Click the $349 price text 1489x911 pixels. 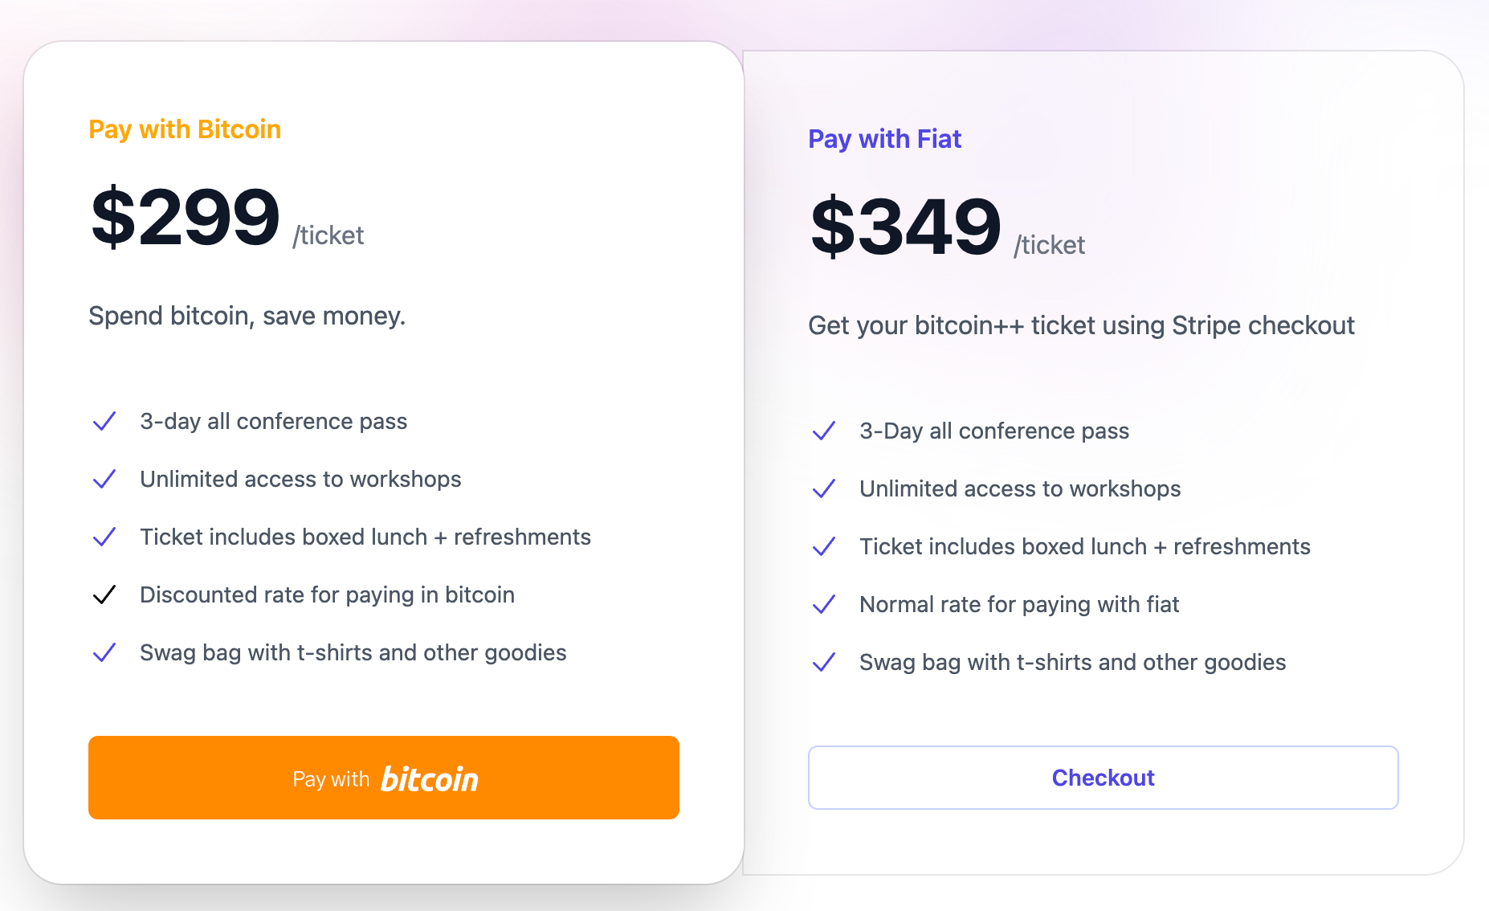(906, 227)
